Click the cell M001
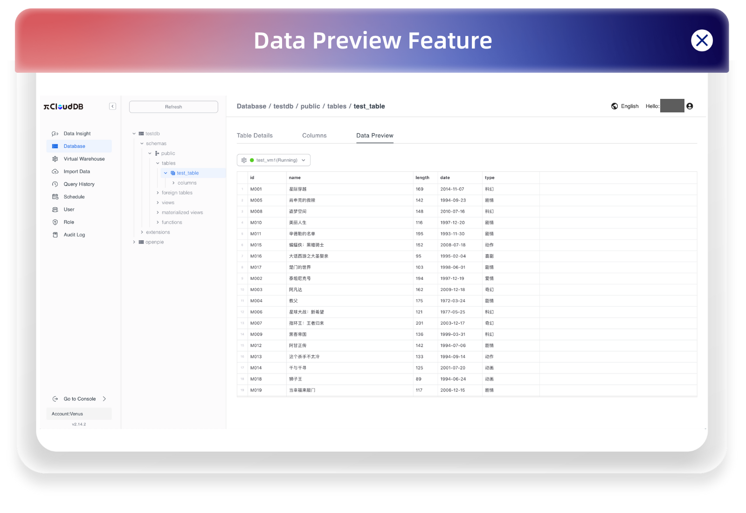Viewport: 746px width, 513px height. coord(267,189)
